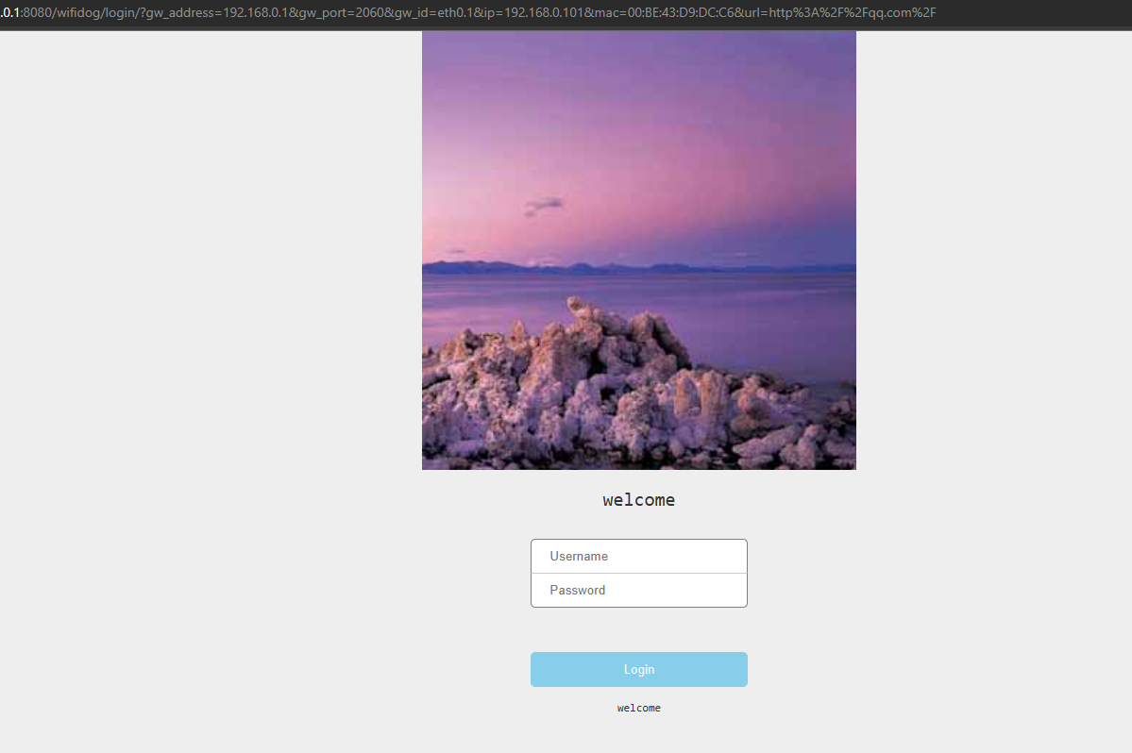Focus the Password input field
Screen dimensions: 1132x753
coord(639,590)
